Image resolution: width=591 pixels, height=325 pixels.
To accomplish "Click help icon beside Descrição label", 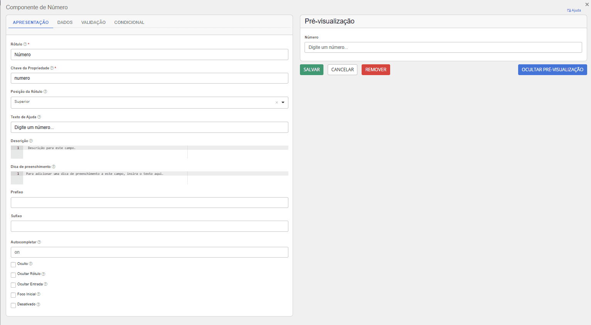I will click(x=31, y=141).
